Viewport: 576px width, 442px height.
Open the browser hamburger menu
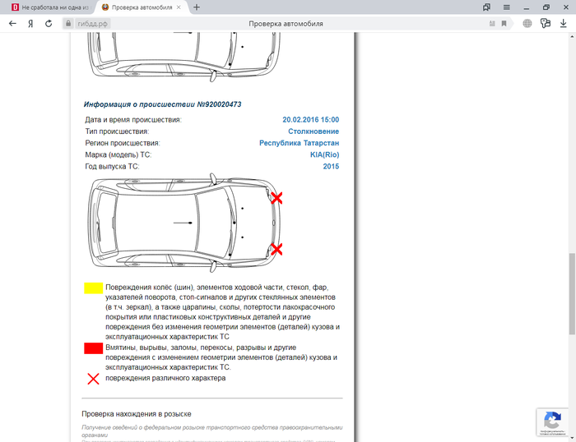tap(504, 7)
